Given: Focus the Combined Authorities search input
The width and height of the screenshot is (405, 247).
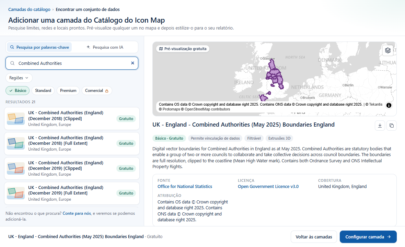Looking at the screenshot, I should tap(72, 63).
